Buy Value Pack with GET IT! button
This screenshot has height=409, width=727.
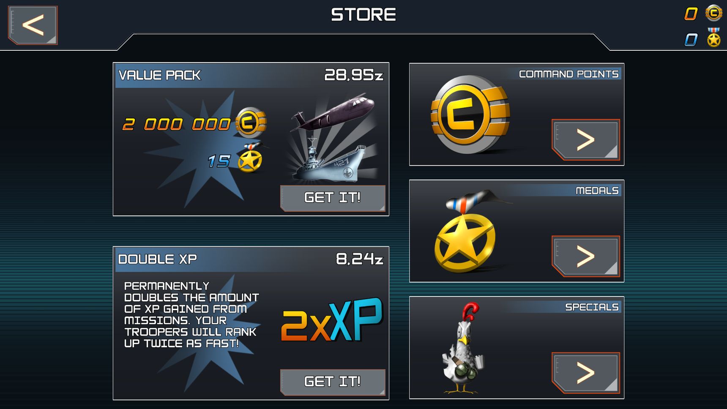point(333,198)
